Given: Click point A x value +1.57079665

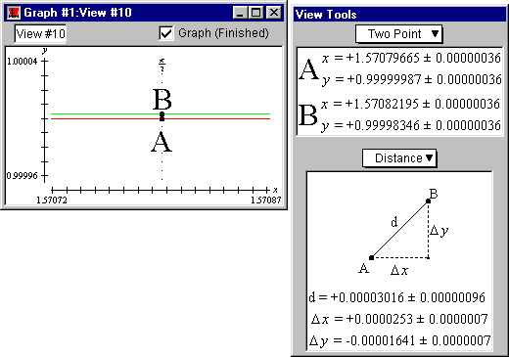Looking at the screenshot, I should point(383,58).
